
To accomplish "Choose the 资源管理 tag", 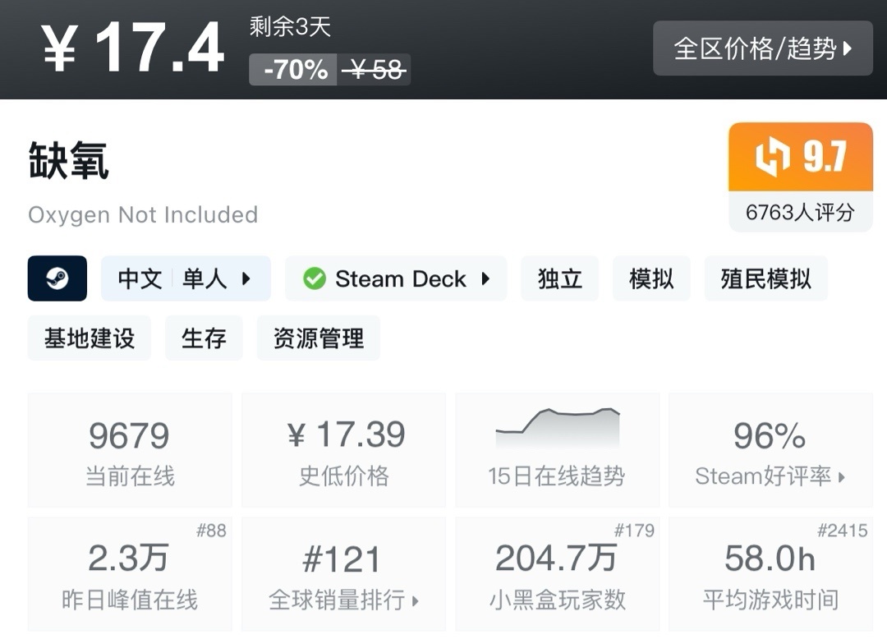I will click(x=318, y=338).
